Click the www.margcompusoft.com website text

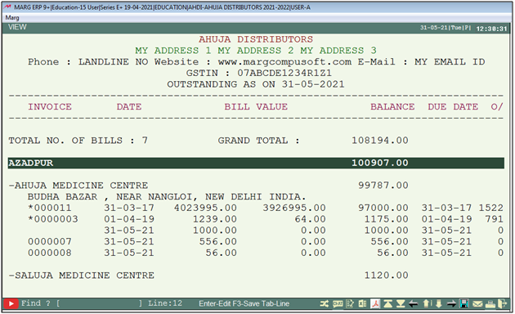(x=284, y=62)
